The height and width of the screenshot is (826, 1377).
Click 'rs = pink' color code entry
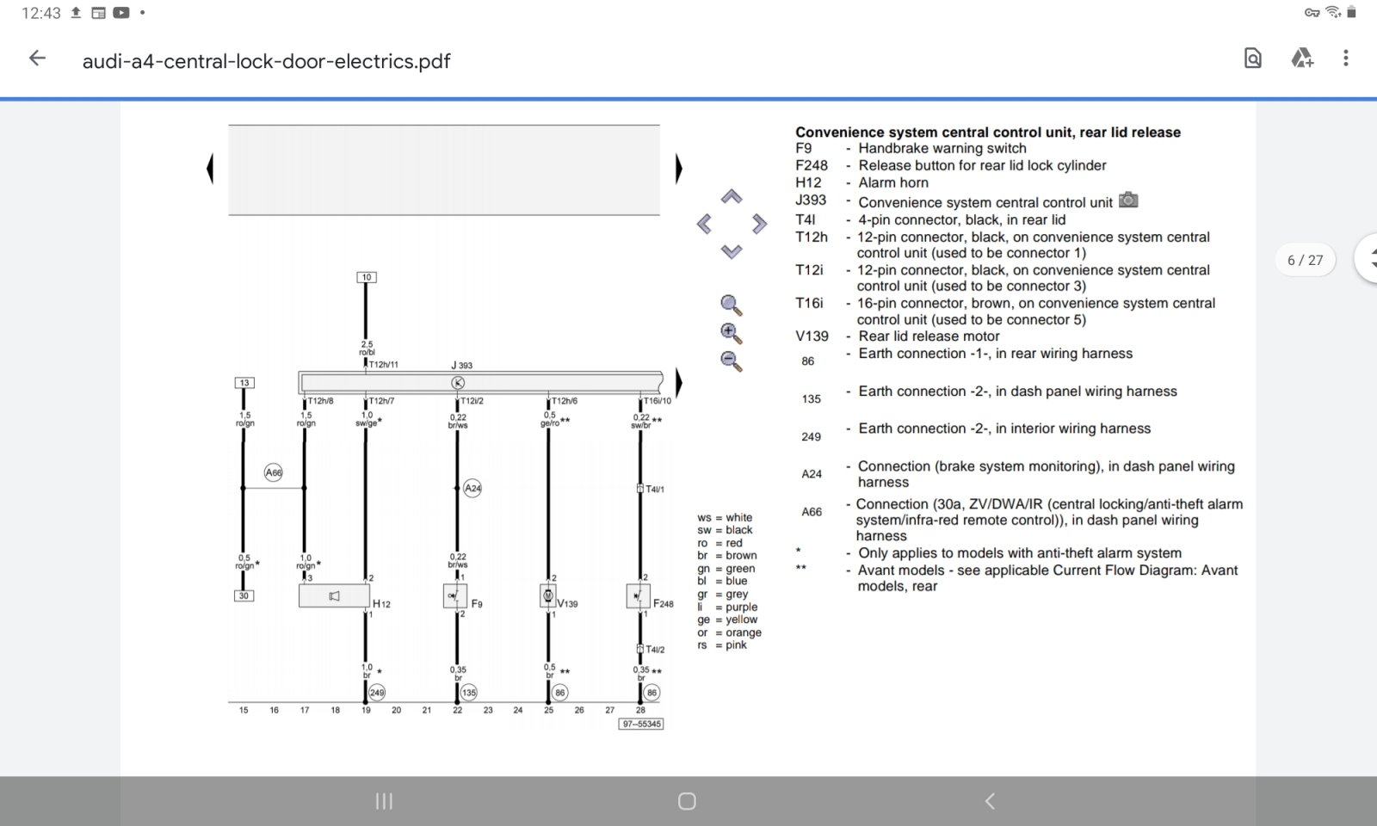point(722,645)
